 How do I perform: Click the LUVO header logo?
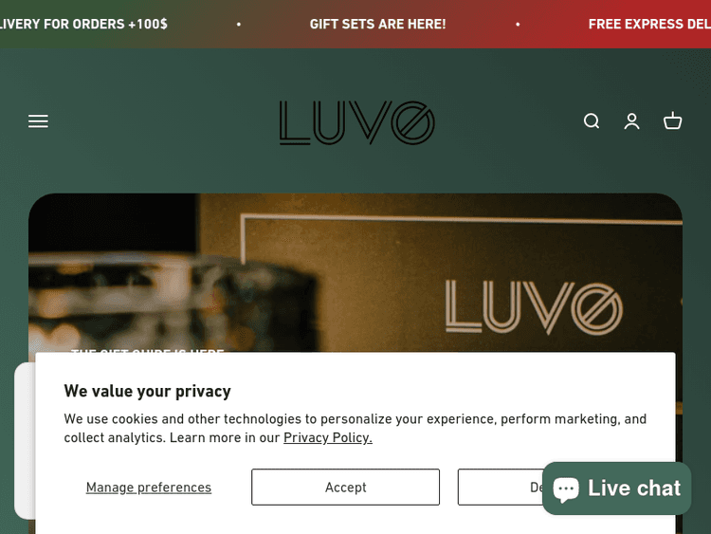[356, 122]
